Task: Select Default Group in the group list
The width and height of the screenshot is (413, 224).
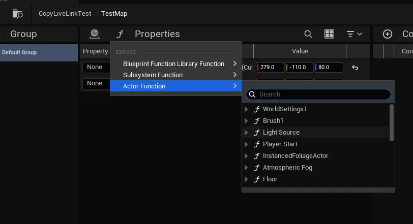Action: [x=19, y=52]
